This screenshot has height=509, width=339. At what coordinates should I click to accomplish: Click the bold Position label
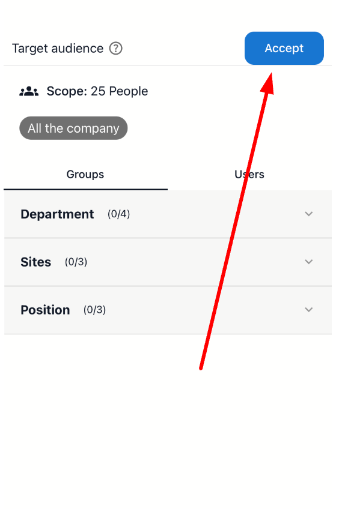coord(45,310)
